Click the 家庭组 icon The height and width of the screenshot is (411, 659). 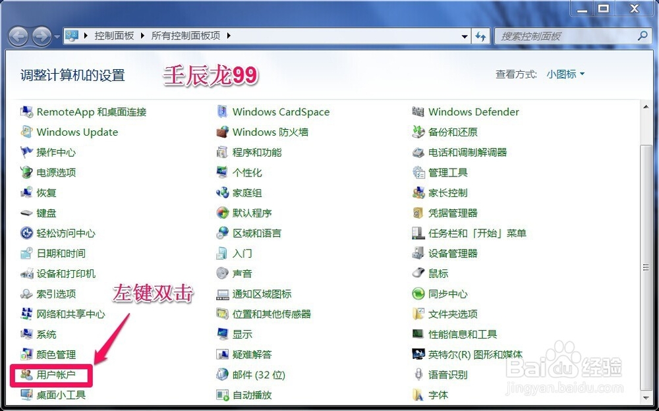[x=222, y=193]
